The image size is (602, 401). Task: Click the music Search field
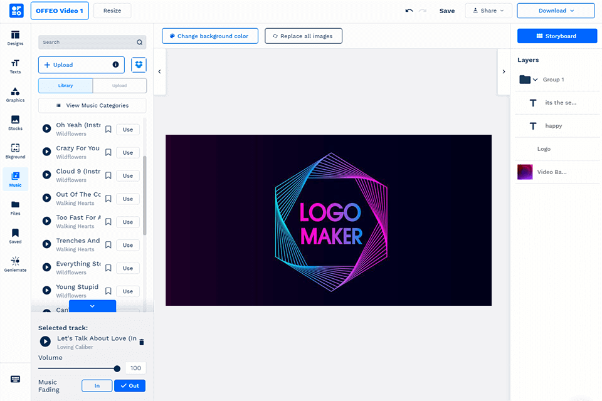88,42
